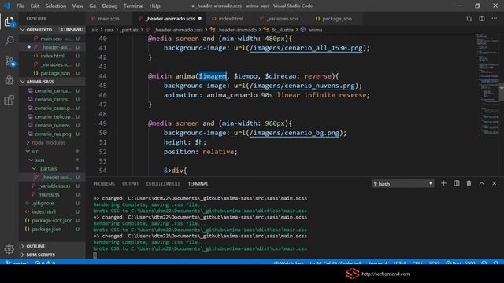Show the DEBUG CONSOLE panel tab
This screenshot has height=283, width=504.
[163, 184]
